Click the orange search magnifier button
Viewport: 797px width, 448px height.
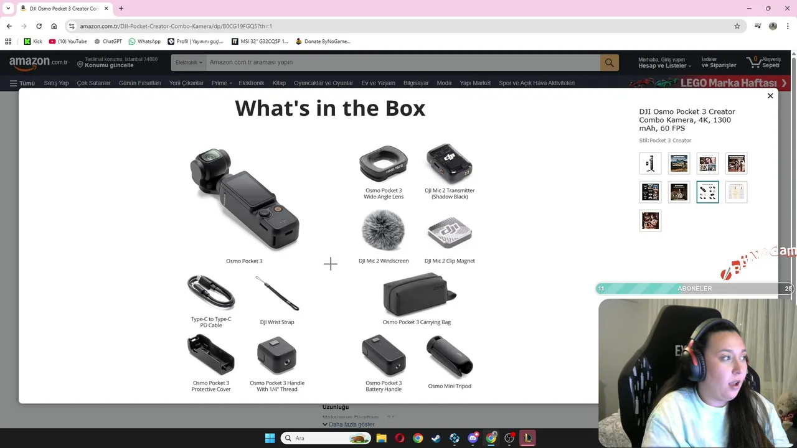pos(609,62)
